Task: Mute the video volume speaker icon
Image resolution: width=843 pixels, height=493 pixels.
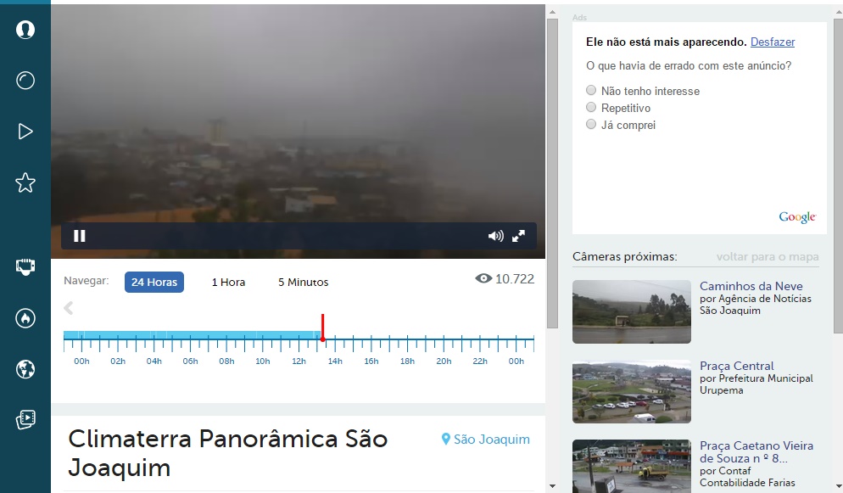Action: [495, 236]
